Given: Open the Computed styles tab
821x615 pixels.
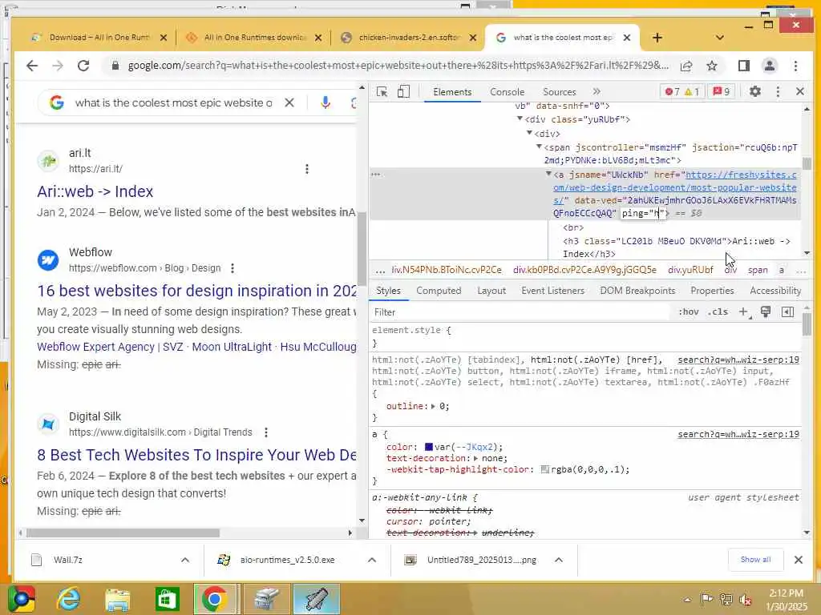Looking at the screenshot, I should click(x=439, y=291).
